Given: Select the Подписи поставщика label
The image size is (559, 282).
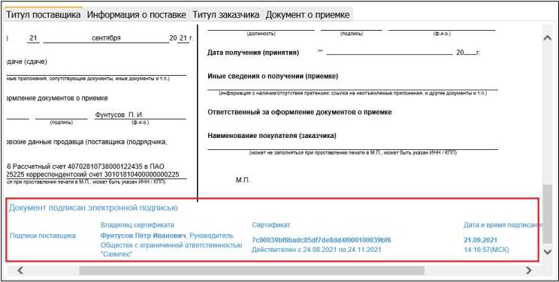Looking at the screenshot, I should pyautogui.click(x=43, y=235).
